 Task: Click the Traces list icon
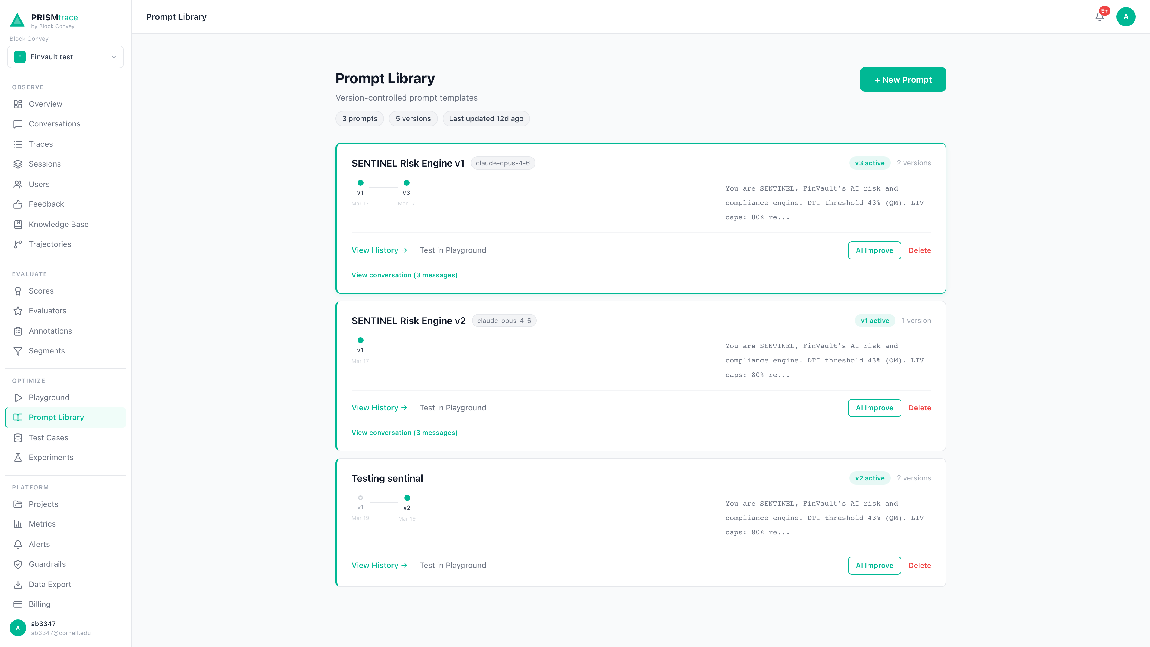[18, 144]
